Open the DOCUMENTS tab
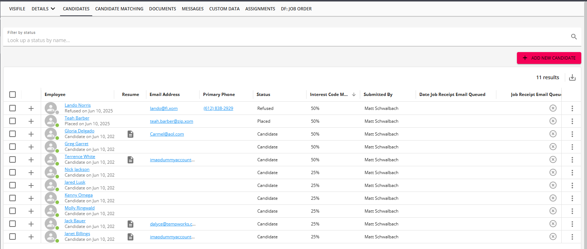The image size is (587, 249). coord(163,9)
